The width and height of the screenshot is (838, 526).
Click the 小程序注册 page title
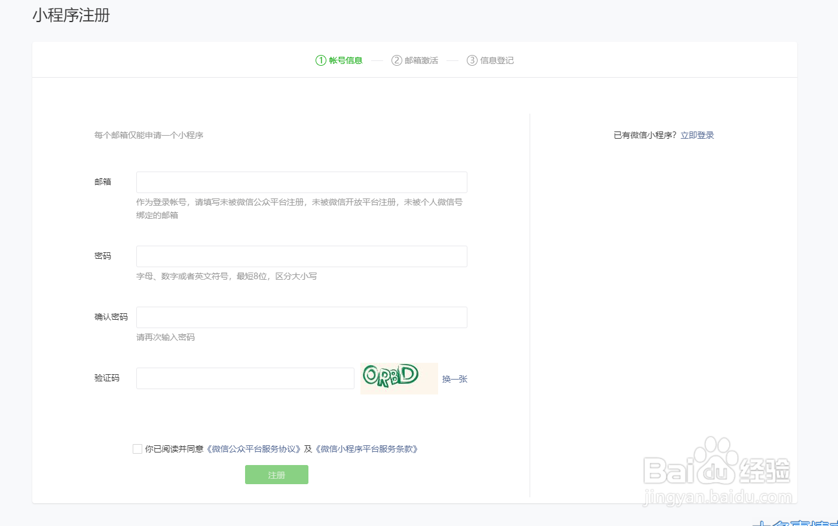coord(71,16)
